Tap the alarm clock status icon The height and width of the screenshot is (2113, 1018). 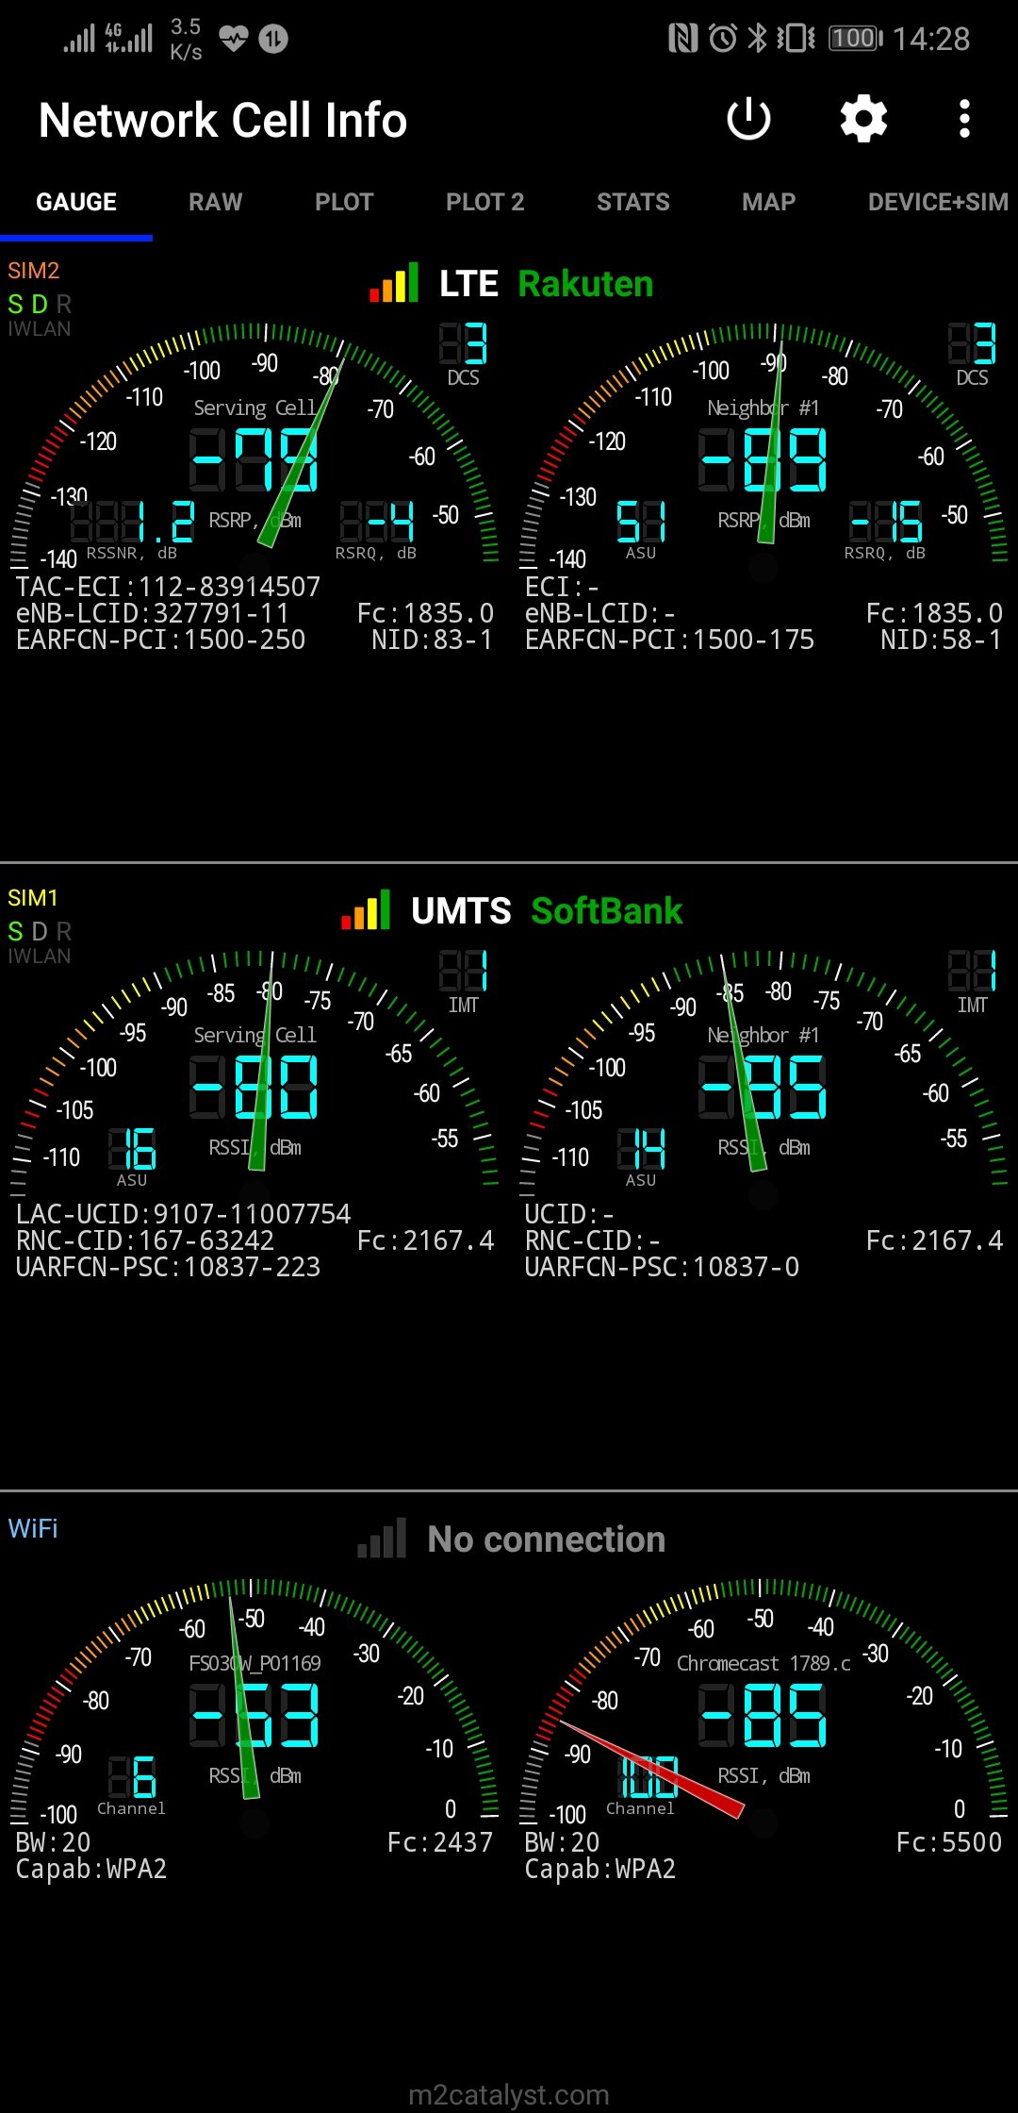tap(723, 38)
